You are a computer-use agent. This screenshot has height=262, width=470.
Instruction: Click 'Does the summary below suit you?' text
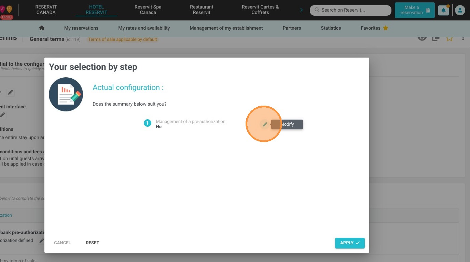click(129, 104)
